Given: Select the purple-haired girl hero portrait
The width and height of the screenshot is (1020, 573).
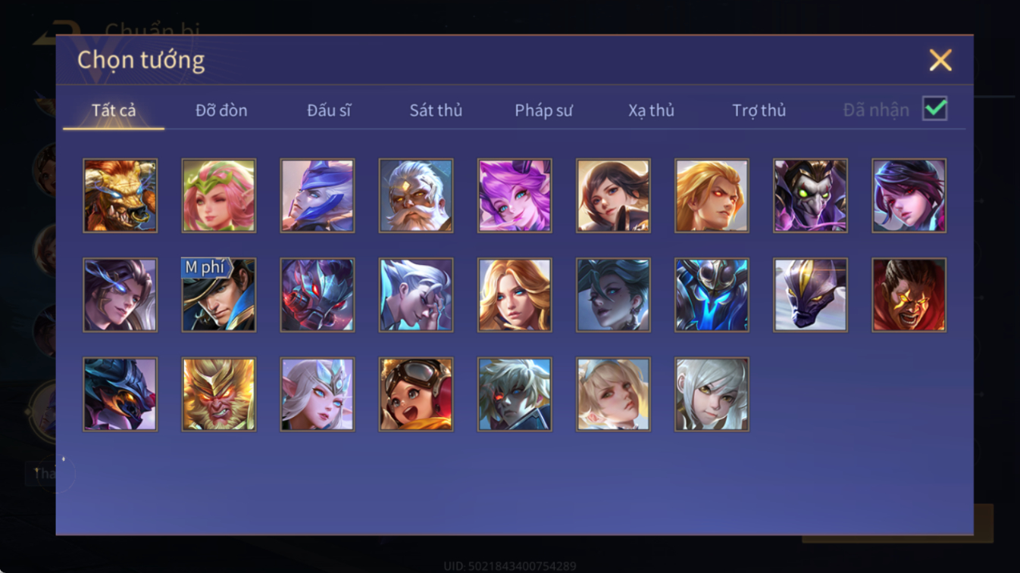Looking at the screenshot, I should [515, 195].
